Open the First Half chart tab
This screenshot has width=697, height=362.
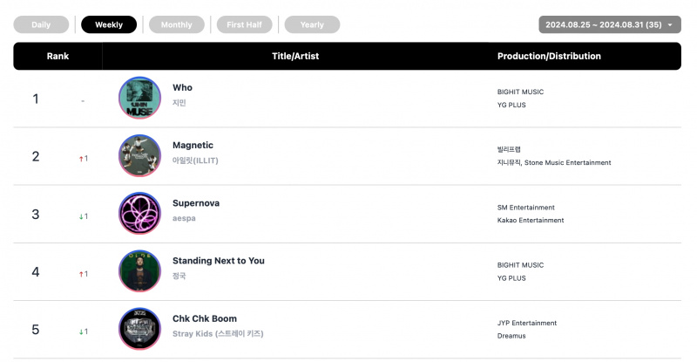[244, 24]
